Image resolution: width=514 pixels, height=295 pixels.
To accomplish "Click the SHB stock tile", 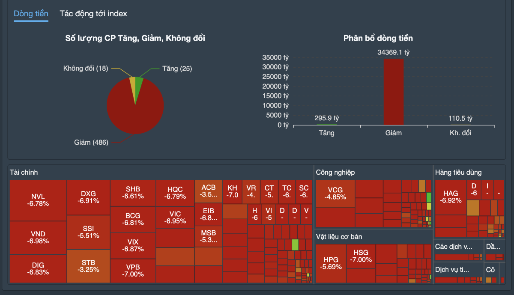I will 133,193.
